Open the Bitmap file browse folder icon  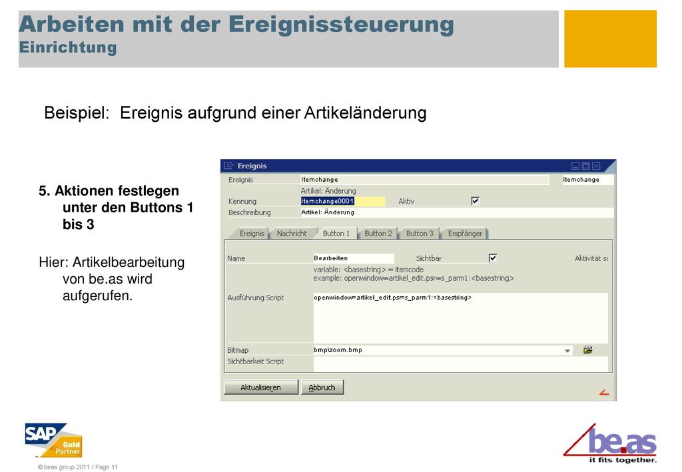click(587, 350)
